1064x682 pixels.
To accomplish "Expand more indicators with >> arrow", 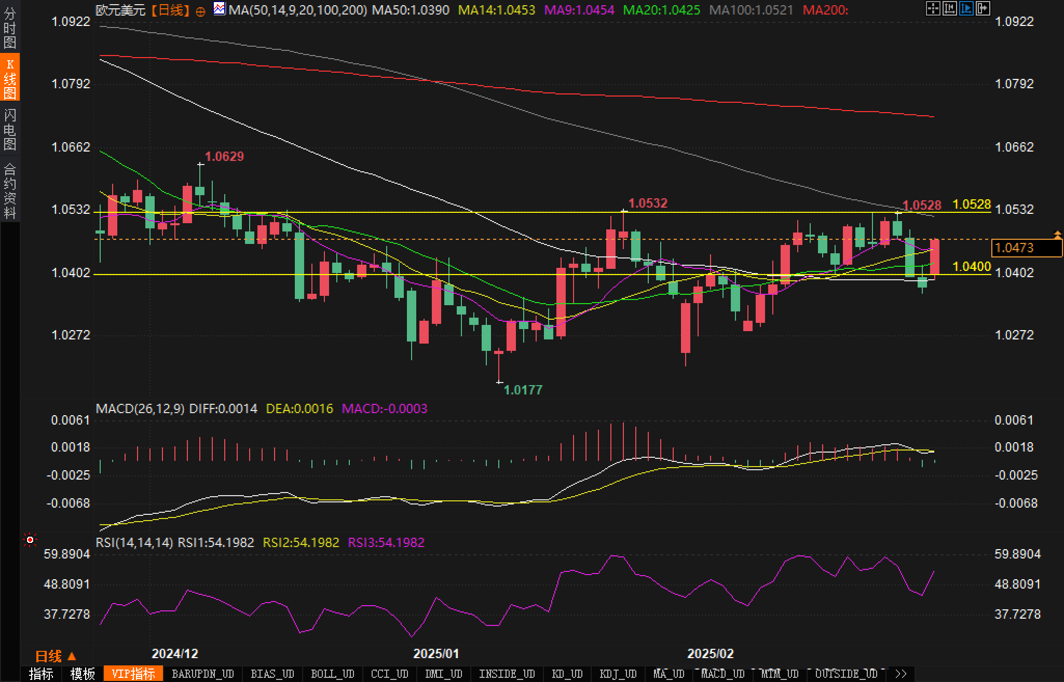I will coord(901,674).
